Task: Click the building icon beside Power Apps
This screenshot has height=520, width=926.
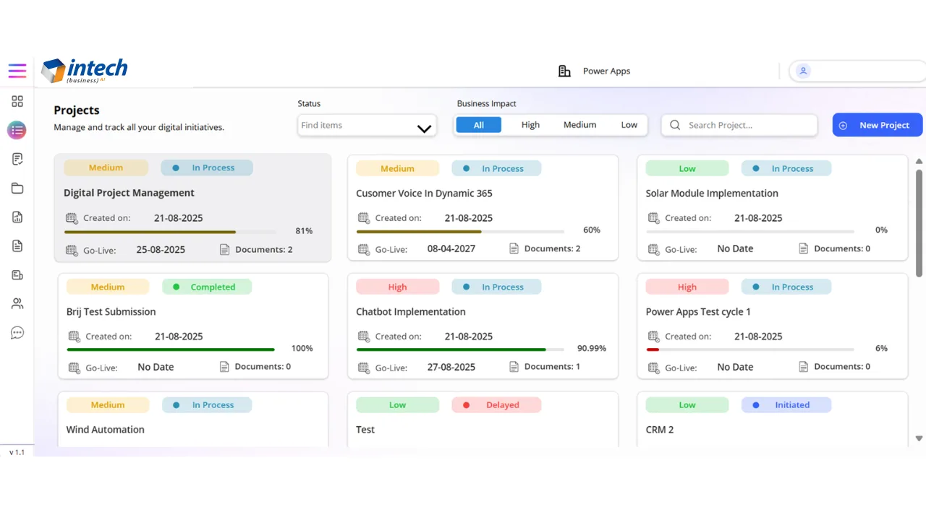Action: (x=564, y=71)
